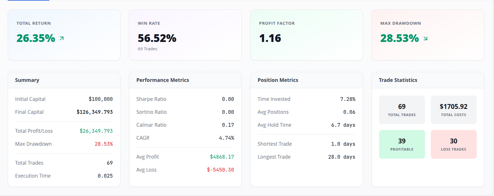
Task: Click the Sharpe Ratio label
Action: point(151,99)
